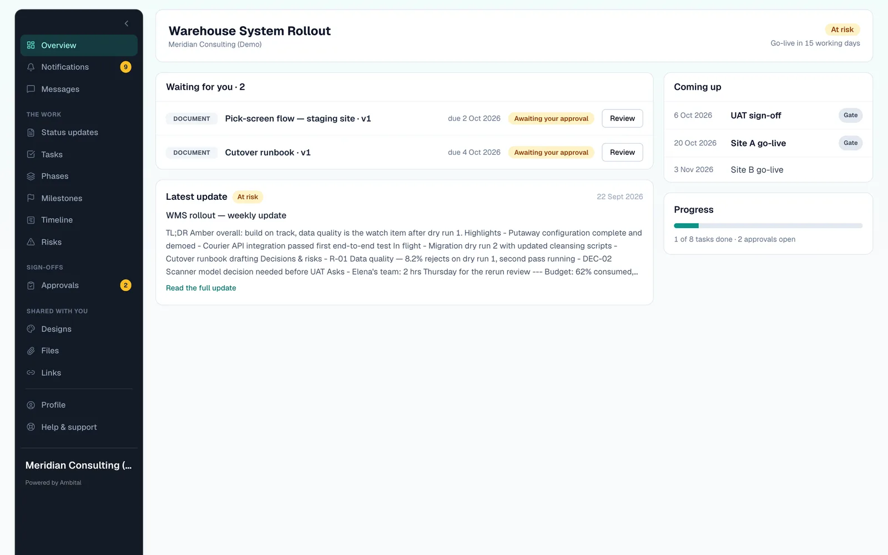The height and width of the screenshot is (555, 888).
Task: Open the Pick-screen flow — staging site title
Action: (x=298, y=119)
